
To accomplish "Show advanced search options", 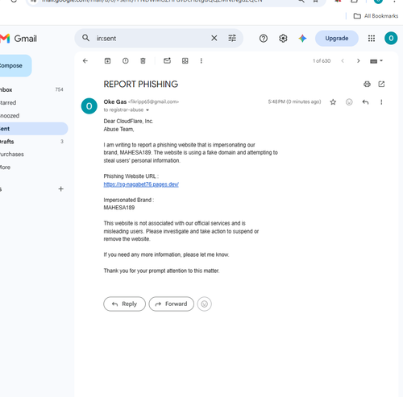I will tap(232, 38).
